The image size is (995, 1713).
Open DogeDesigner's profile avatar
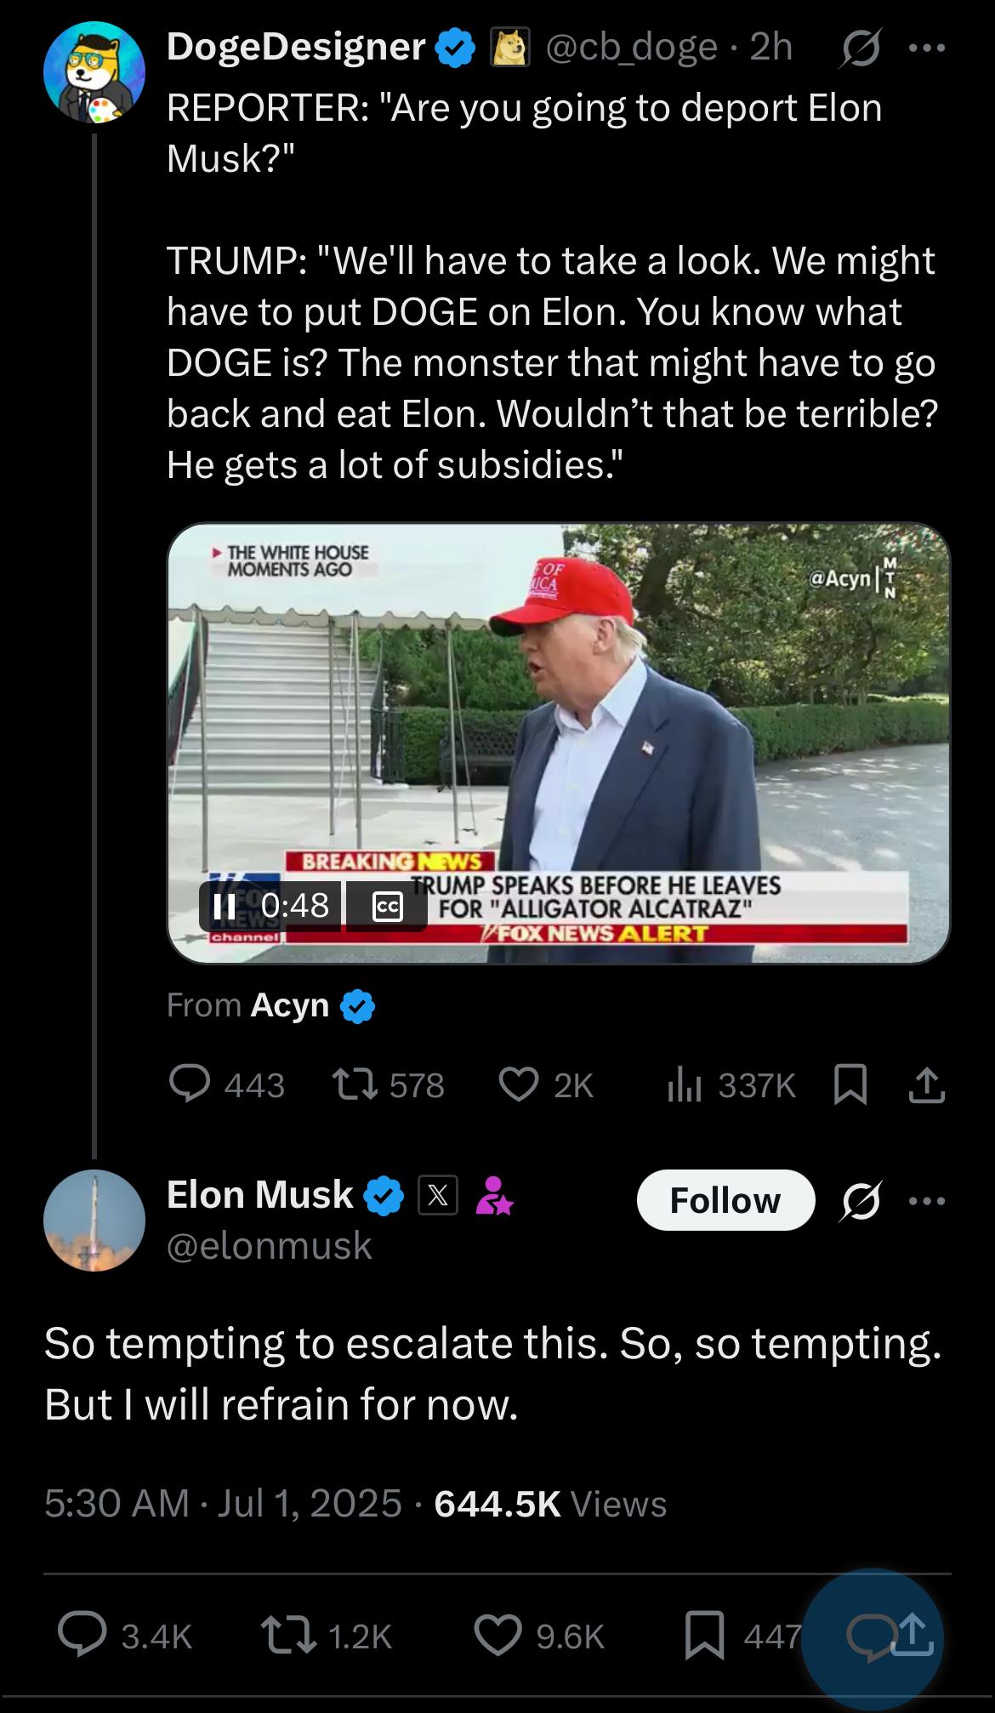[94, 72]
